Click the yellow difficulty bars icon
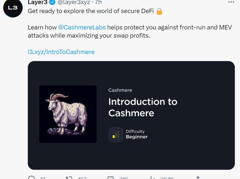The height and width of the screenshot is (179, 240). coord(116,135)
